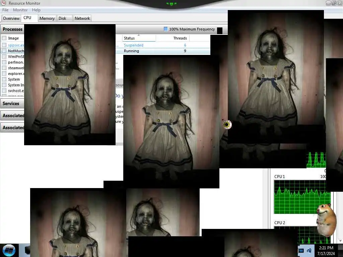Switch to the Overview tab
This screenshot has width=343, height=257.
point(11,18)
